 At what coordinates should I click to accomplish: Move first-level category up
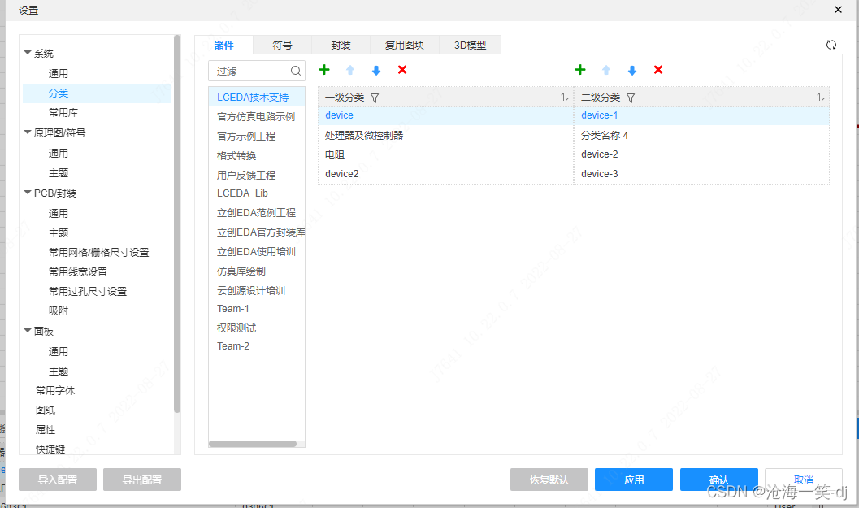350,70
